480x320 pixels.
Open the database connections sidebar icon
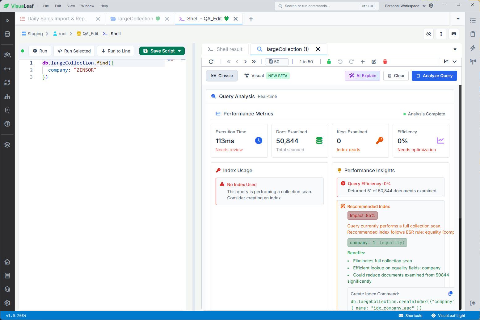click(7, 34)
